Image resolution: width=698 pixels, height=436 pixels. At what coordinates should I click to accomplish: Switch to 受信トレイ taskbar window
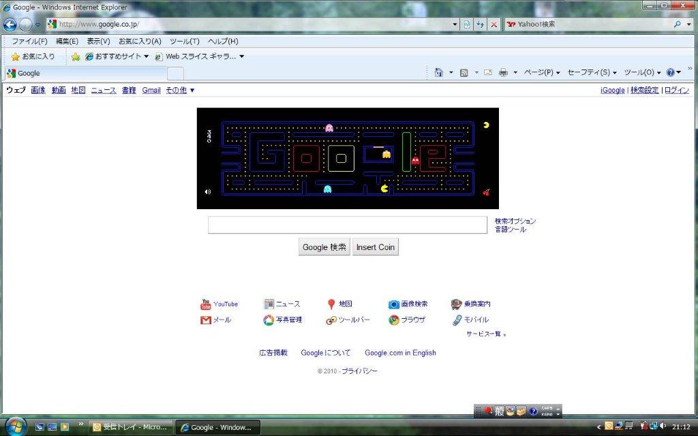coord(130,427)
